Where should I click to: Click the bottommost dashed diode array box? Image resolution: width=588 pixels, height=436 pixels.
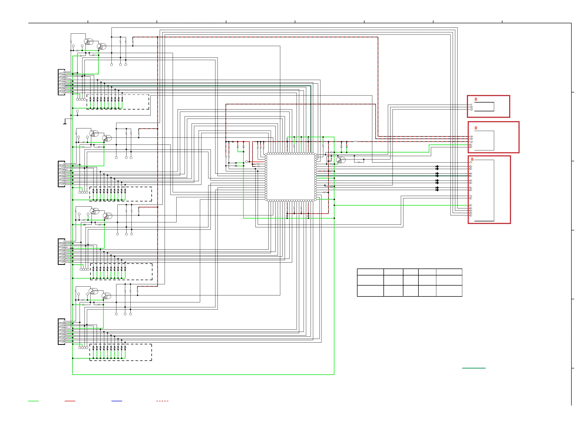coord(121,352)
